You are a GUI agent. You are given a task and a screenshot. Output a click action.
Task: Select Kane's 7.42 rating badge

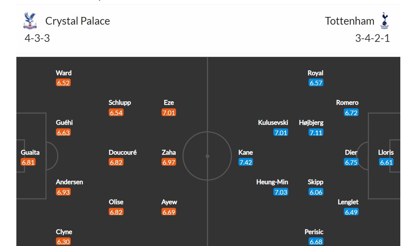pos(246,162)
